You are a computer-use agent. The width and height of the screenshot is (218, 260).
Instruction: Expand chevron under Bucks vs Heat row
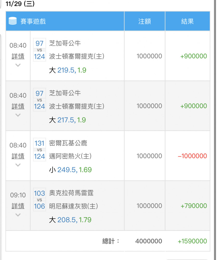18,165
